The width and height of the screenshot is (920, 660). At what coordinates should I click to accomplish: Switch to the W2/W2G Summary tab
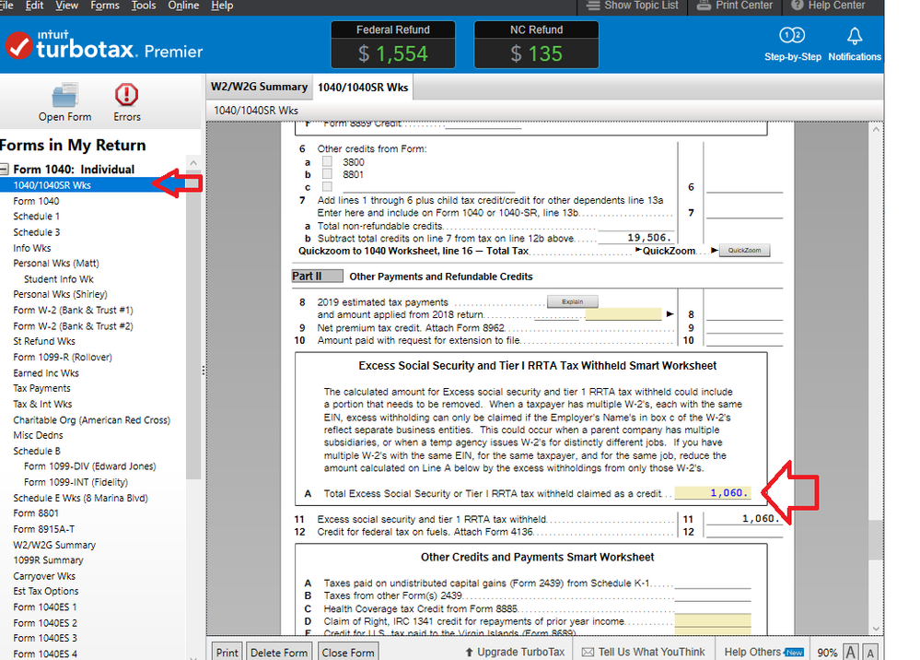259,87
